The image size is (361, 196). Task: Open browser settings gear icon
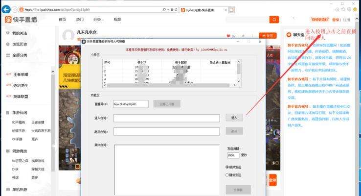point(349,9)
